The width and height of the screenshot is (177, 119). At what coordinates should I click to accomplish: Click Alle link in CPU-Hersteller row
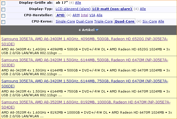pyautogui.click(x=99, y=15)
